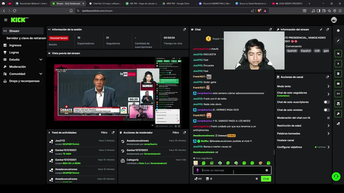The image size is (344, 193).
Task: Pop out the Acciones de canal panel
Action: click(327, 77)
